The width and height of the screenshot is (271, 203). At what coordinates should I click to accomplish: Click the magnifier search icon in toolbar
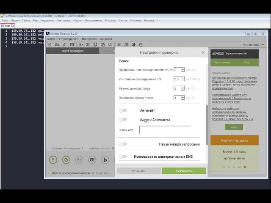point(110,44)
